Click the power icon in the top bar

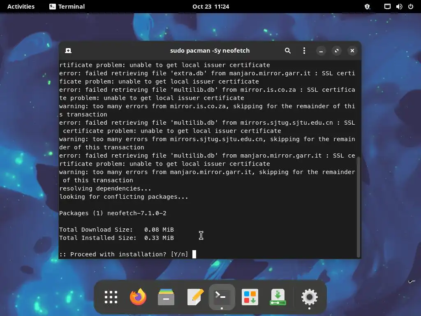pos(411,7)
